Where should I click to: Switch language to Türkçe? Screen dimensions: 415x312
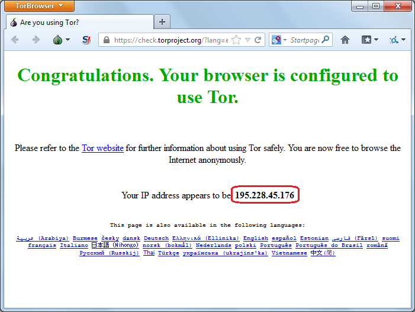pyautogui.click(x=169, y=253)
